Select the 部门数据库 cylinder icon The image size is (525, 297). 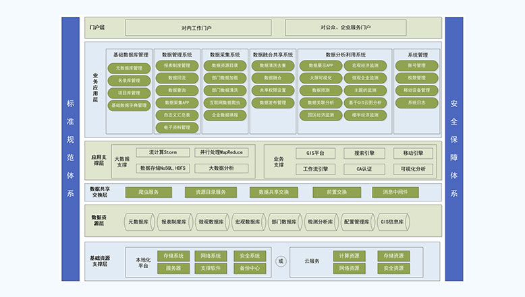283,222
